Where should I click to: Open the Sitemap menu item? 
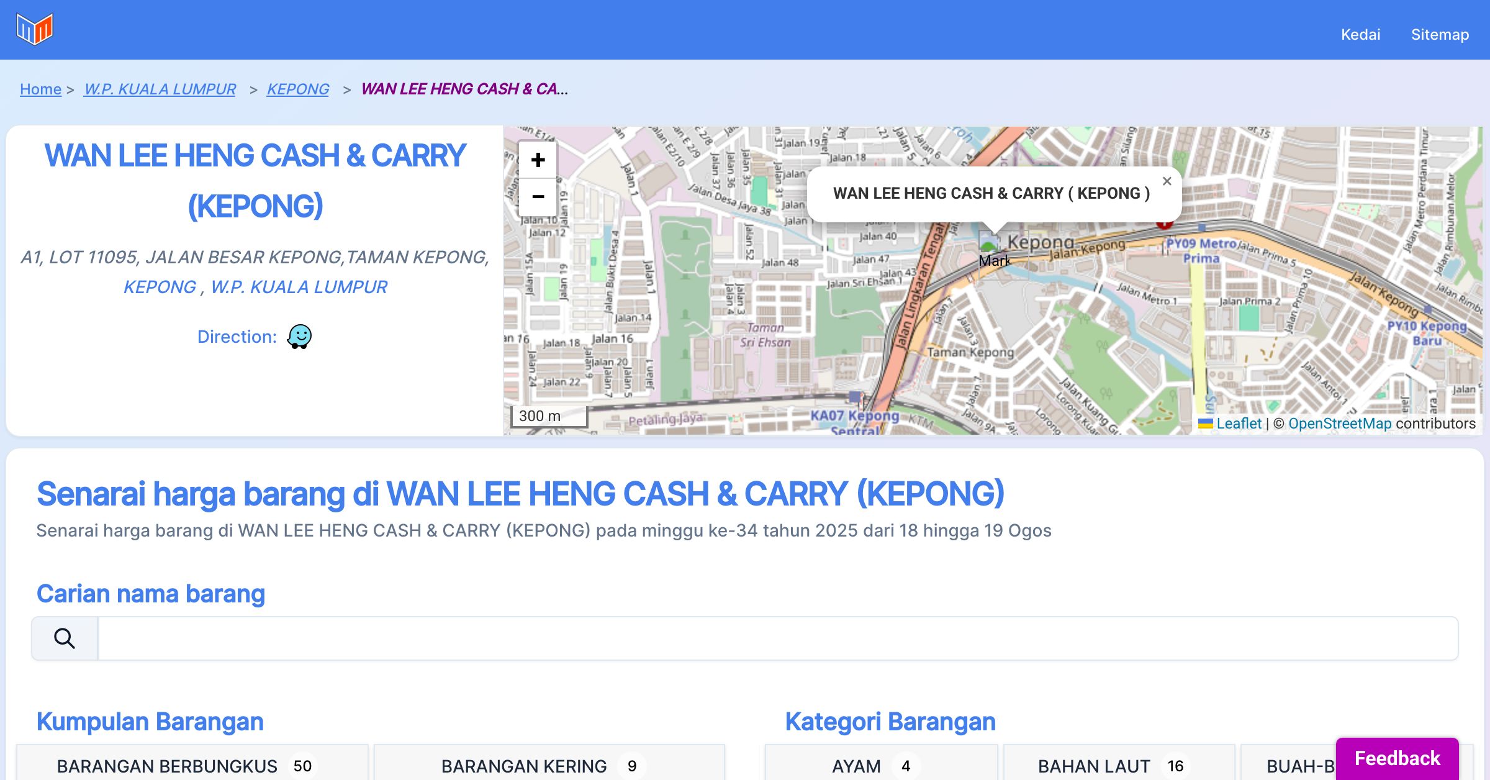click(x=1440, y=34)
